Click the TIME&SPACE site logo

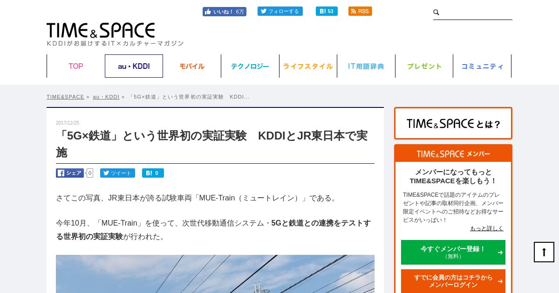[x=101, y=30]
